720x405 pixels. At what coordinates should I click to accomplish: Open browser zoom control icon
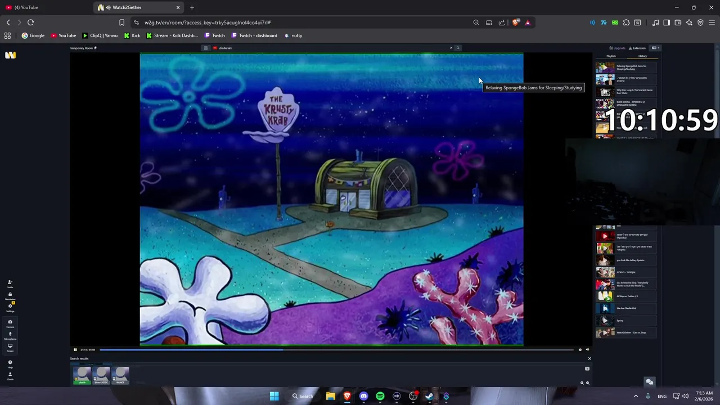point(476,22)
